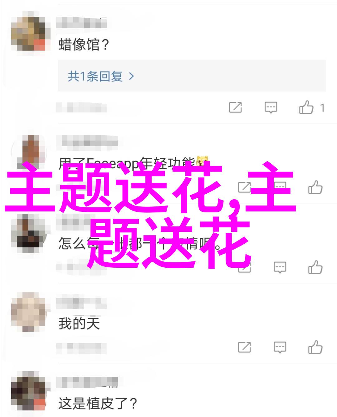
Task: Select the comment text 我的天
Action: coord(79,323)
